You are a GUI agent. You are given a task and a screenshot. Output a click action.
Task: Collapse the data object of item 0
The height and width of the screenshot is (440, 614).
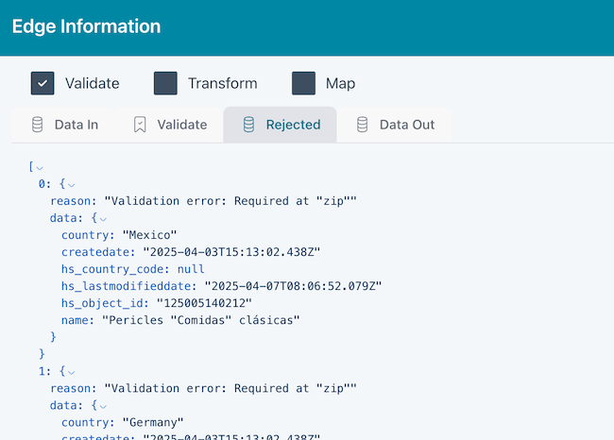(x=103, y=218)
